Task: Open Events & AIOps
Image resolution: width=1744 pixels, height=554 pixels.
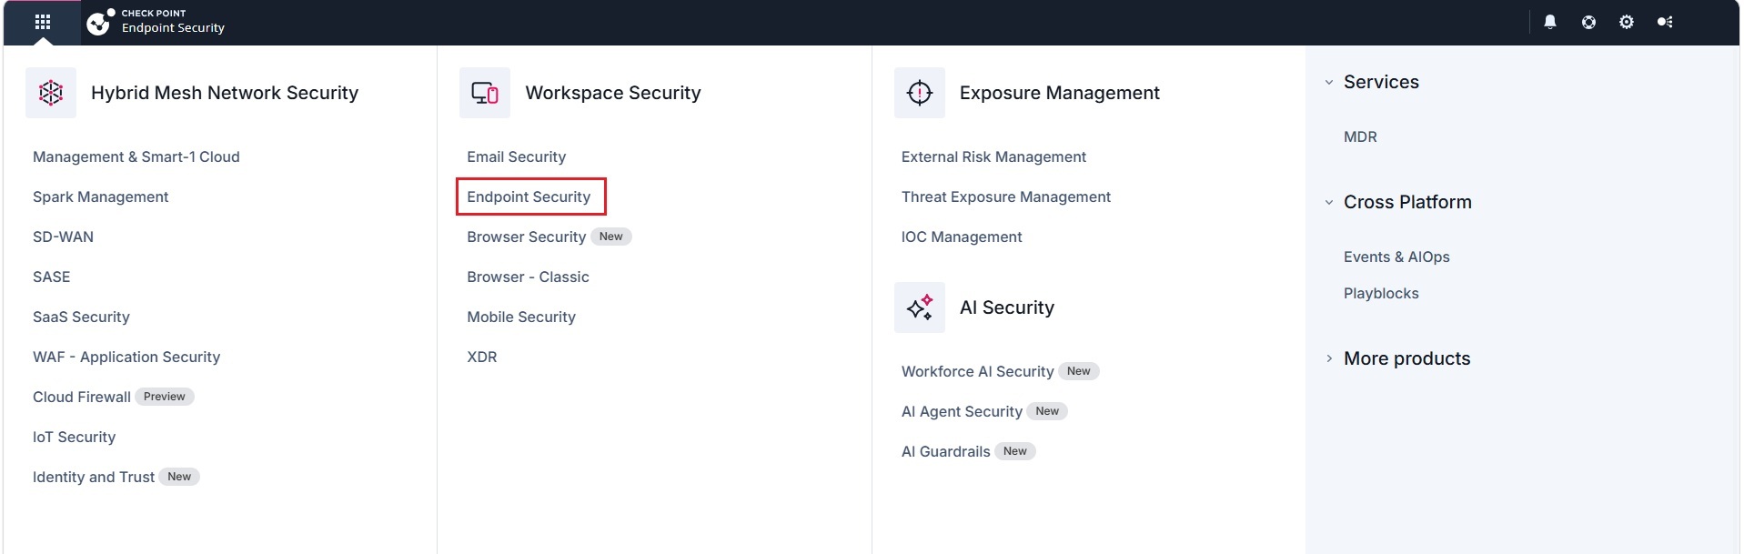Action: pos(1396,257)
